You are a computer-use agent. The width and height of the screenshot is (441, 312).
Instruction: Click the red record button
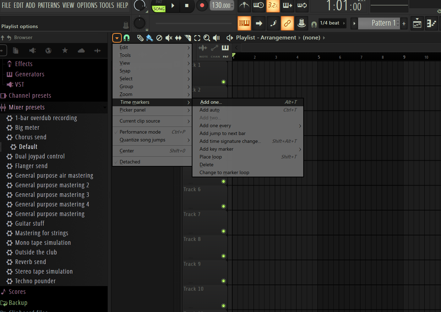[x=202, y=6]
